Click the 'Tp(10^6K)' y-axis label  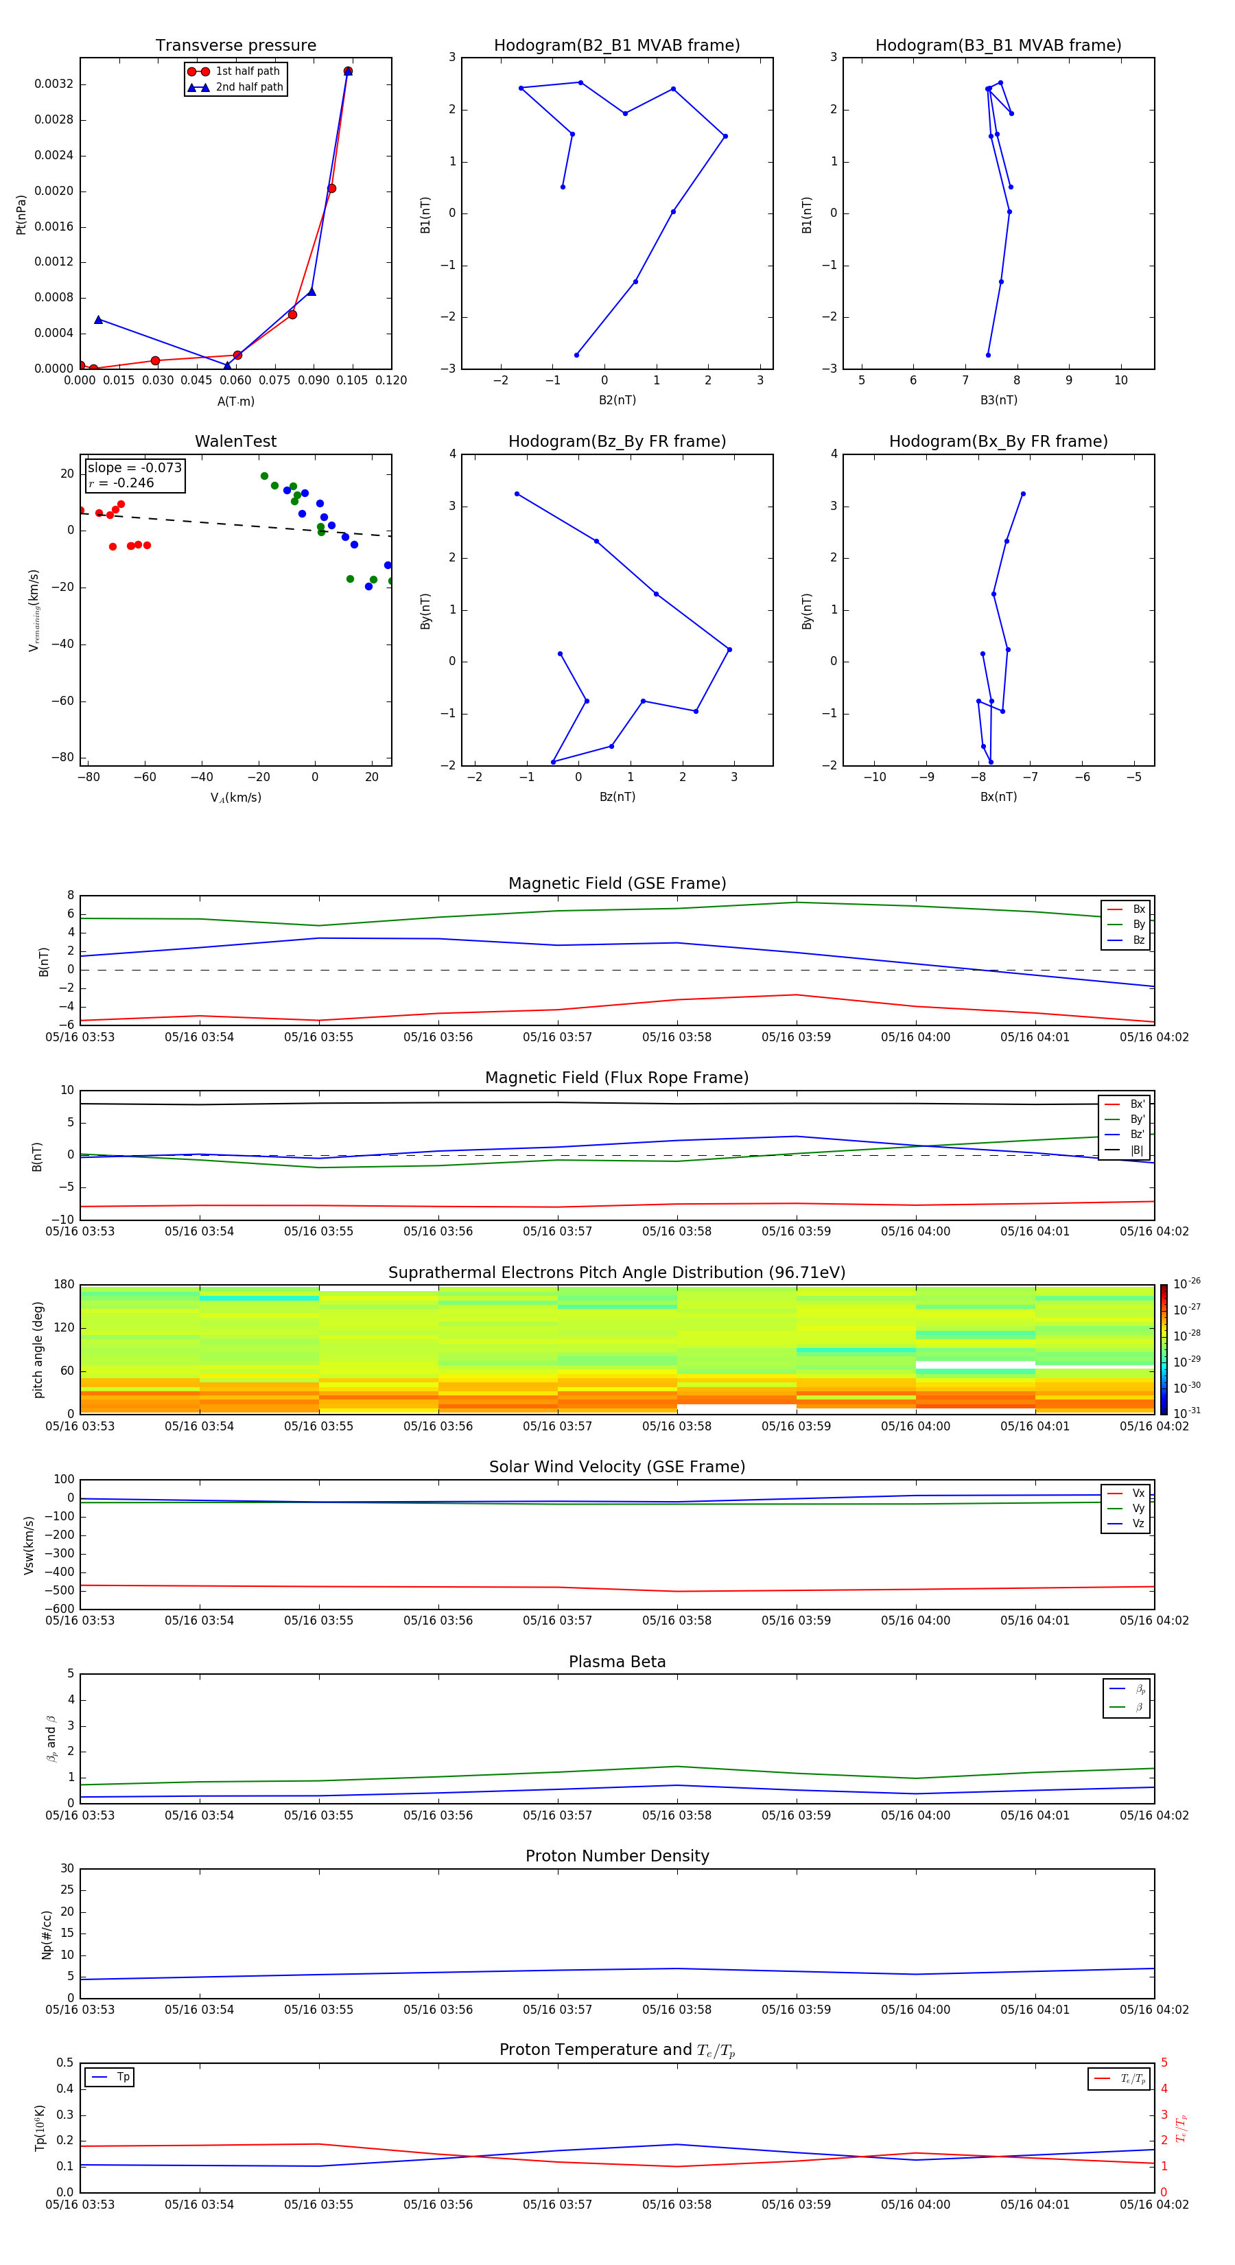[40, 2128]
